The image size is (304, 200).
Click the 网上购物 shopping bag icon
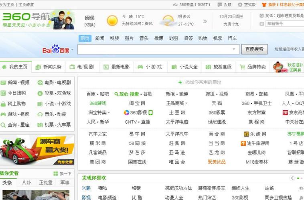3,104
